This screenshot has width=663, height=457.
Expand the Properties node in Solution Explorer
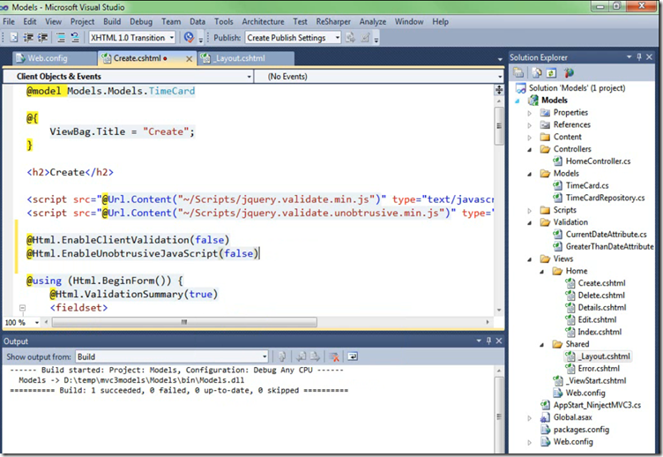coord(529,113)
